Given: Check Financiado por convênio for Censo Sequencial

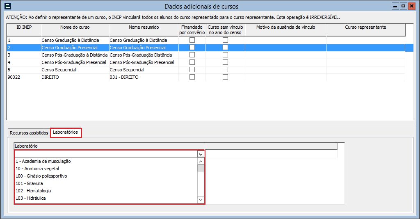Looking at the screenshot, I should [x=192, y=70].
